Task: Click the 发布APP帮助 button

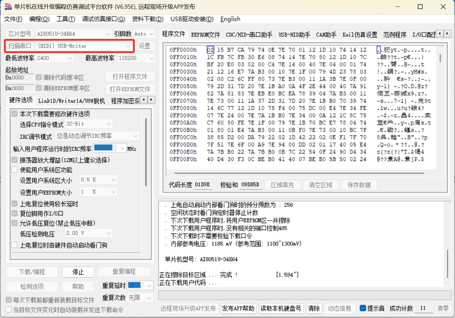Action: [238, 308]
